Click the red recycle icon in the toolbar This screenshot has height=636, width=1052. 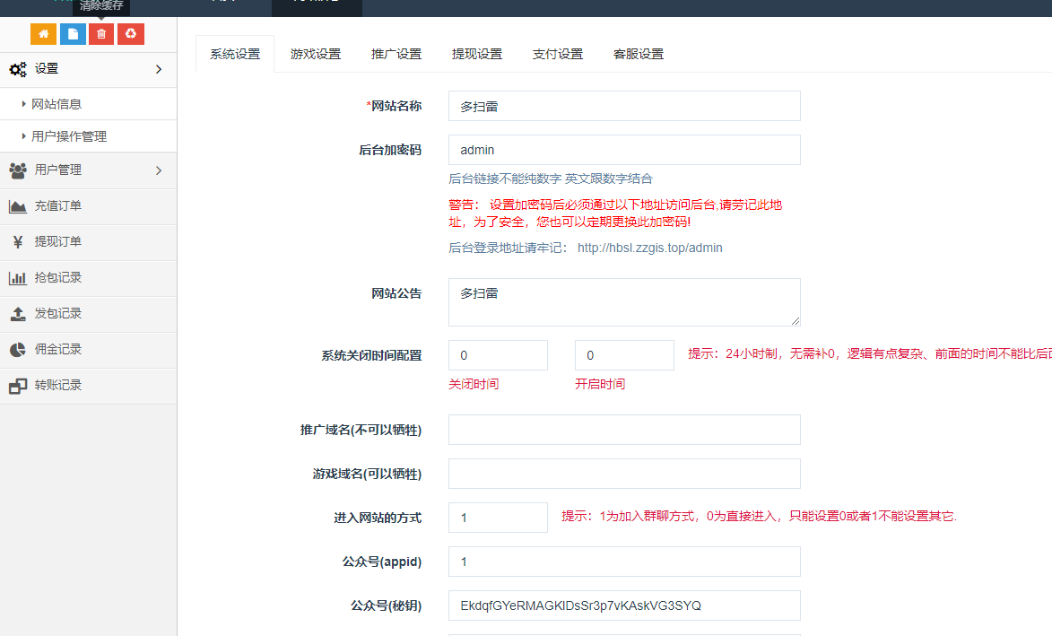click(131, 32)
